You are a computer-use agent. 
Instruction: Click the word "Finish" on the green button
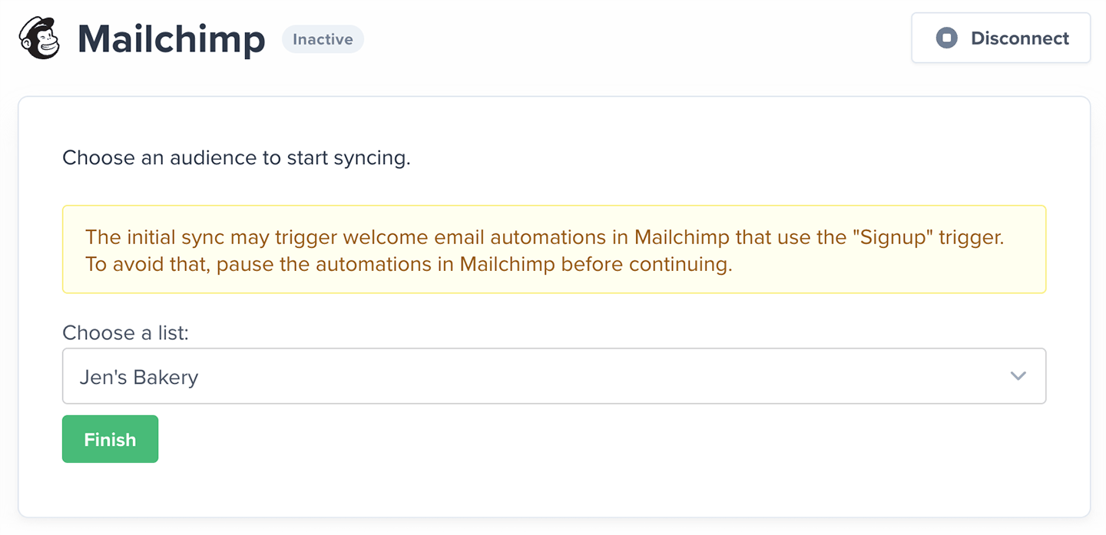(x=110, y=440)
